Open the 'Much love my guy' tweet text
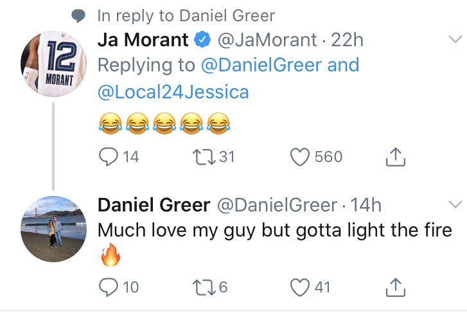This screenshot has width=467, height=313. 275,231
